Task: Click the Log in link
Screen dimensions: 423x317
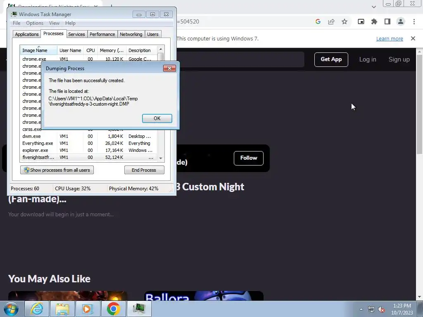Action: point(367,59)
